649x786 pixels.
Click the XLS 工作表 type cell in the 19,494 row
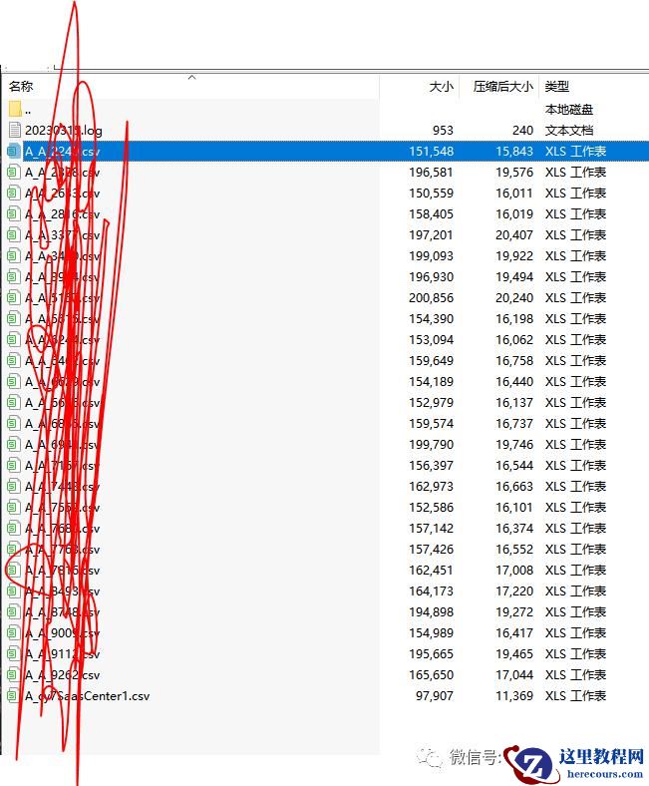576,276
